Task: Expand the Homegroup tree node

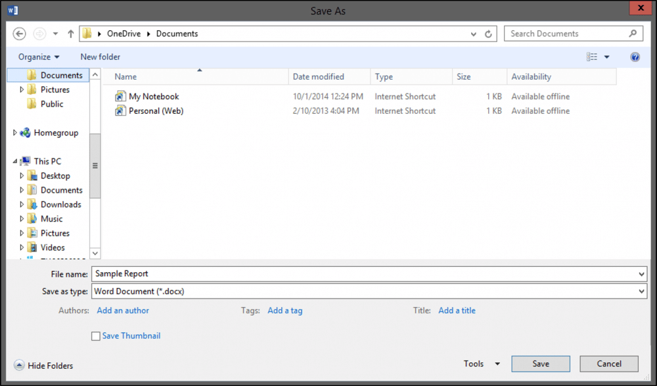Action: coord(15,133)
